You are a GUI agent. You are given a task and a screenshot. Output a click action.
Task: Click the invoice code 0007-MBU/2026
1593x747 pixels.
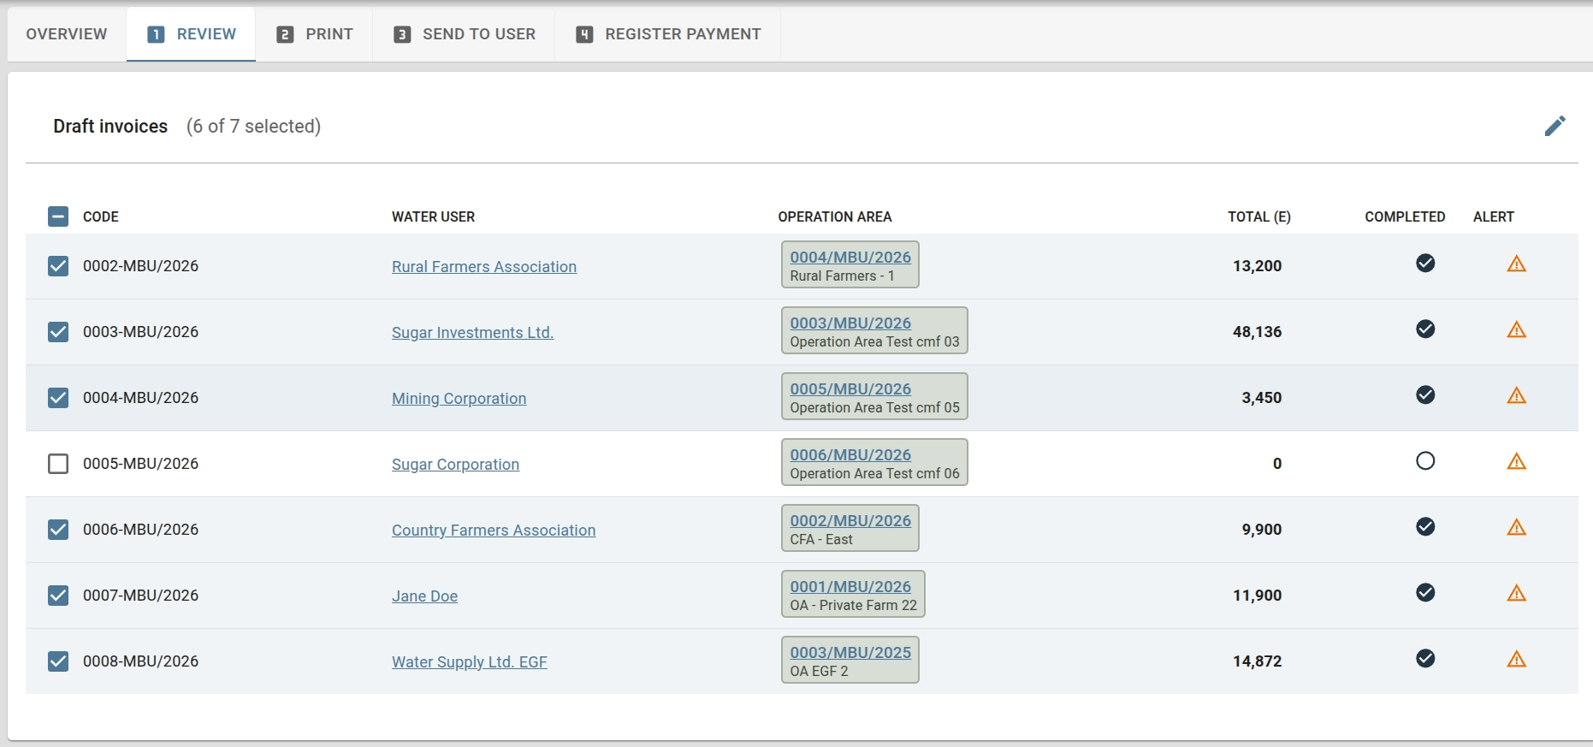click(140, 596)
